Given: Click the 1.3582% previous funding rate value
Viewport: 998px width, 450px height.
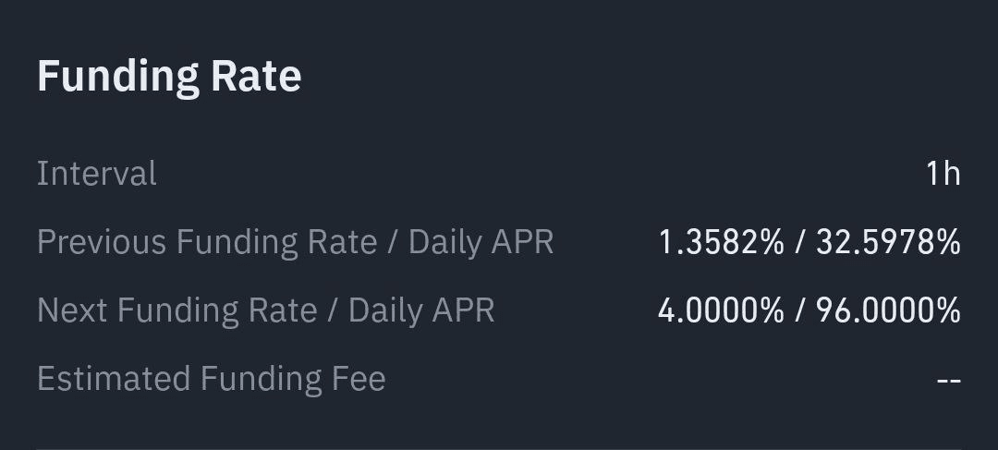Looking at the screenshot, I should 721,242.
